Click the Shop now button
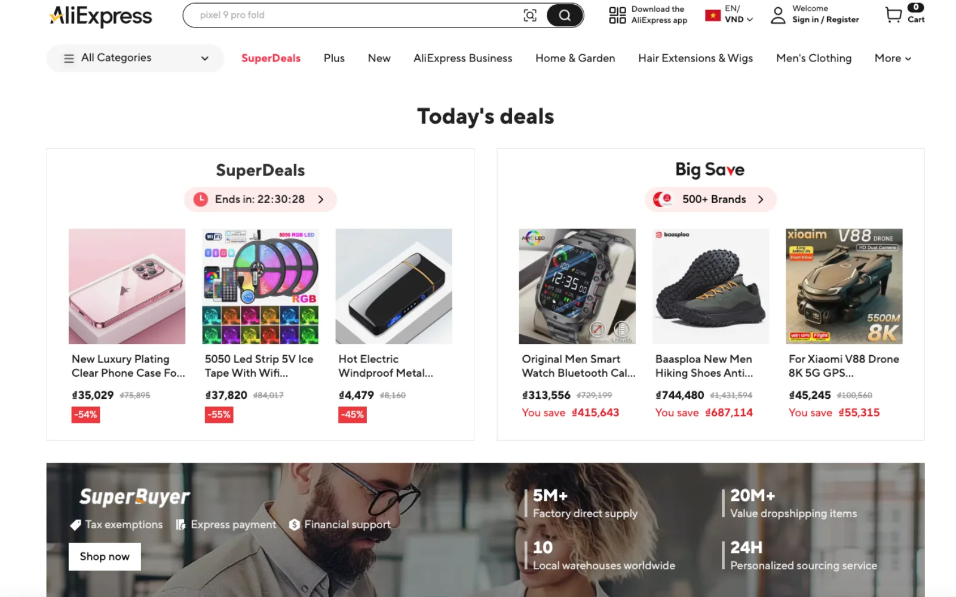This screenshot has width=956, height=597. pos(105,556)
